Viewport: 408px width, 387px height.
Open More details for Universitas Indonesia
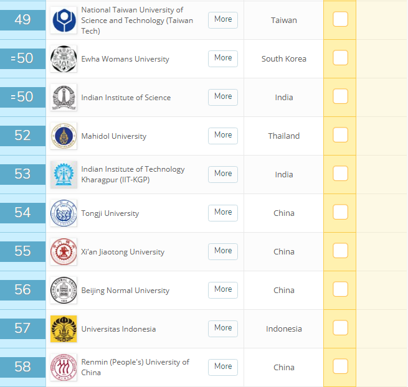click(222, 328)
